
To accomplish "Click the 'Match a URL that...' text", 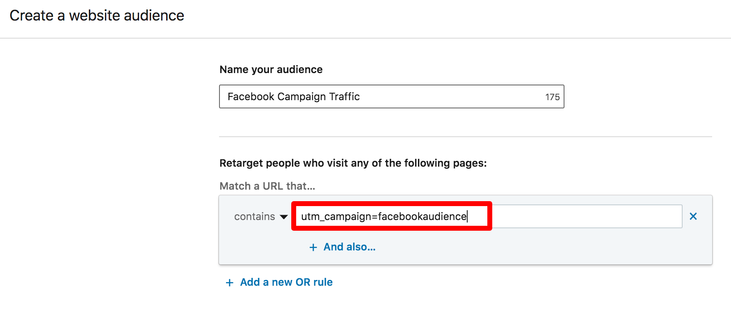I will pos(267,186).
